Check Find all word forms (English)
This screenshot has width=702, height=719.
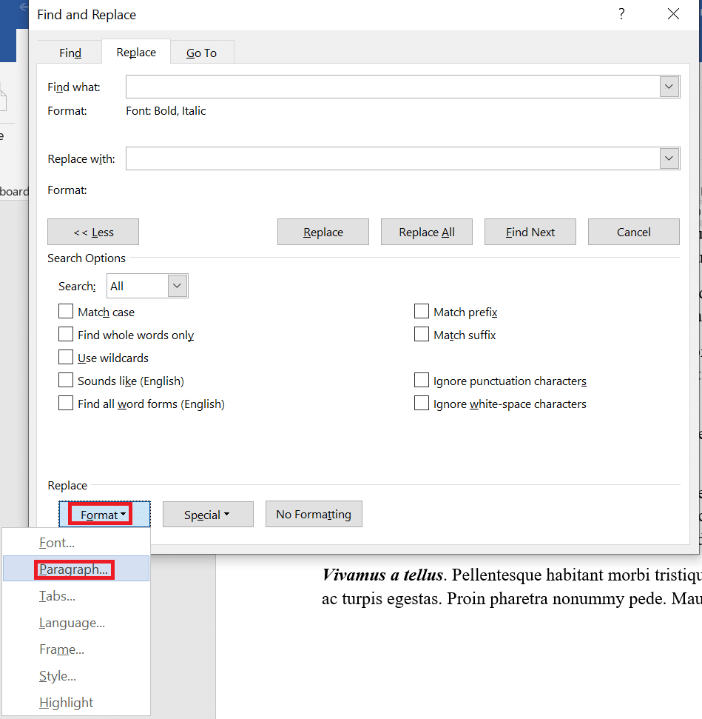[x=66, y=403]
